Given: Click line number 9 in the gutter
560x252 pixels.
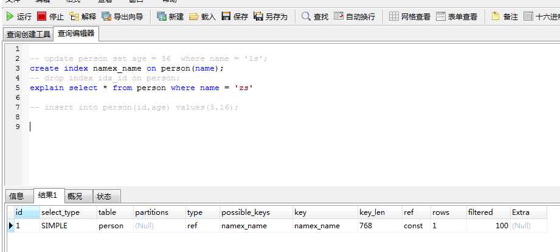Looking at the screenshot, I should pyautogui.click(x=18, y=127).
